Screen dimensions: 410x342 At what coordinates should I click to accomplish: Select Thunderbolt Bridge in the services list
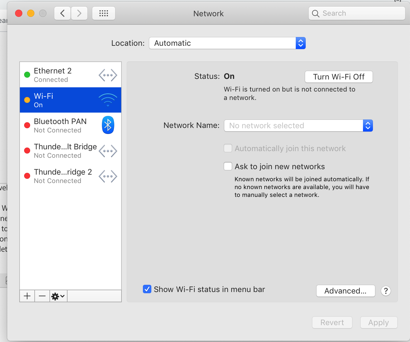(x=71, y=151)
